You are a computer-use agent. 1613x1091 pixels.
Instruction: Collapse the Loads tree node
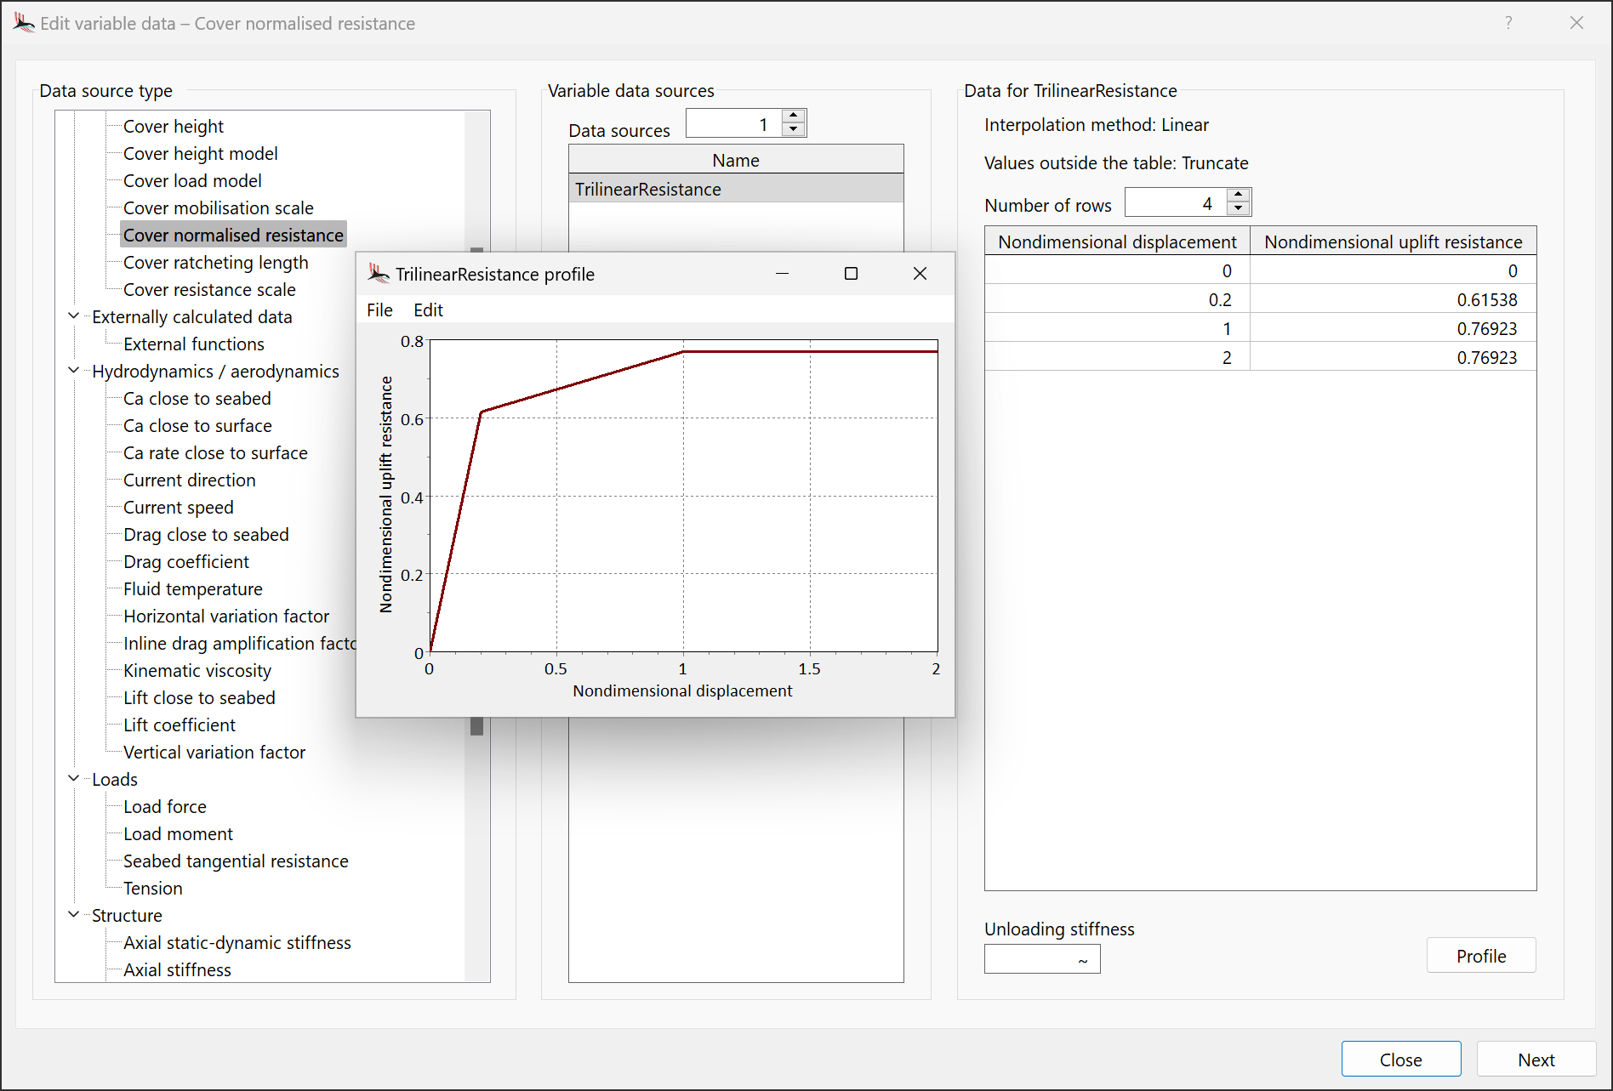(74, 779)
